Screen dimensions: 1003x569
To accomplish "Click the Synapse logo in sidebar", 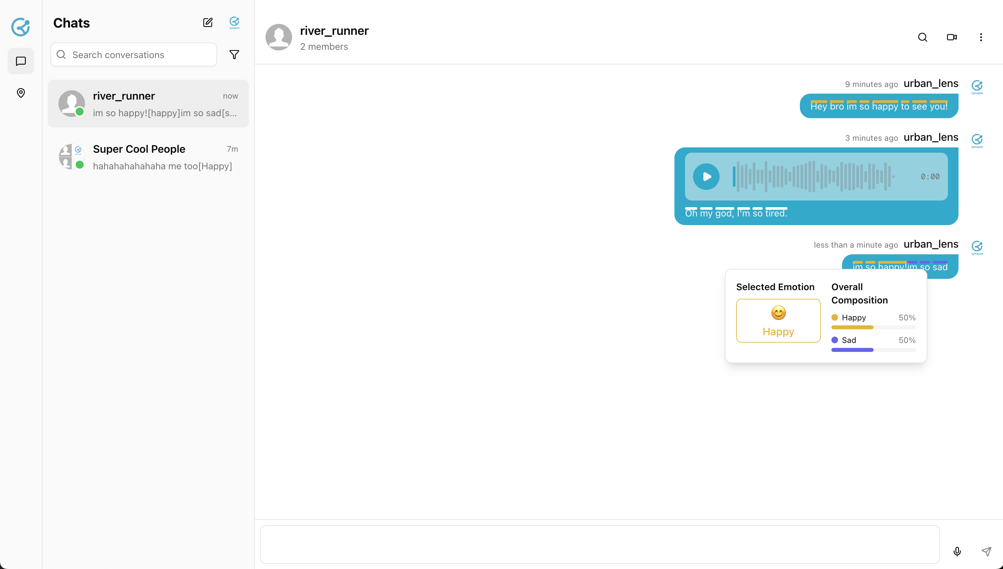I will point(21,27).
